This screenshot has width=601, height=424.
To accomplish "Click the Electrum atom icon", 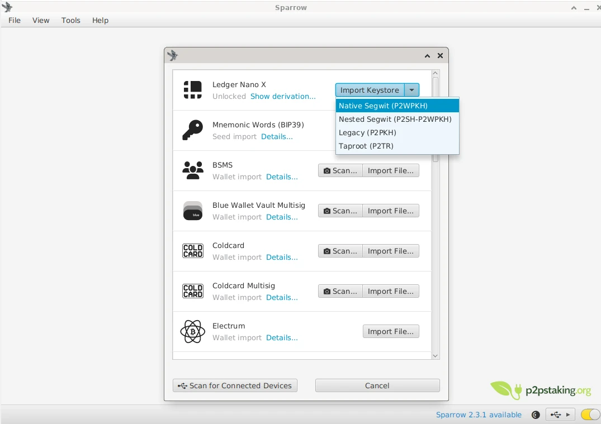I will (x=192, y=331).
